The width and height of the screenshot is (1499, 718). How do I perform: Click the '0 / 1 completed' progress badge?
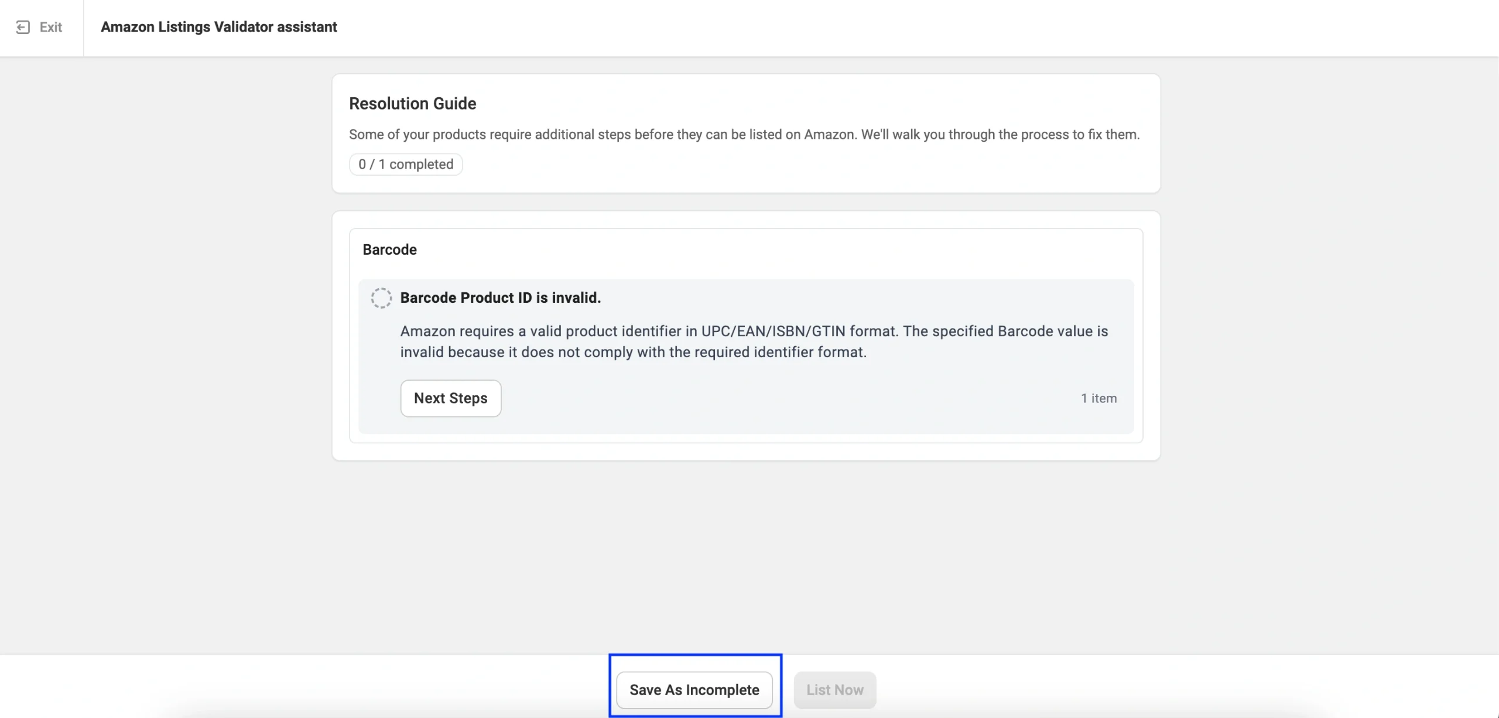point(406,165)
